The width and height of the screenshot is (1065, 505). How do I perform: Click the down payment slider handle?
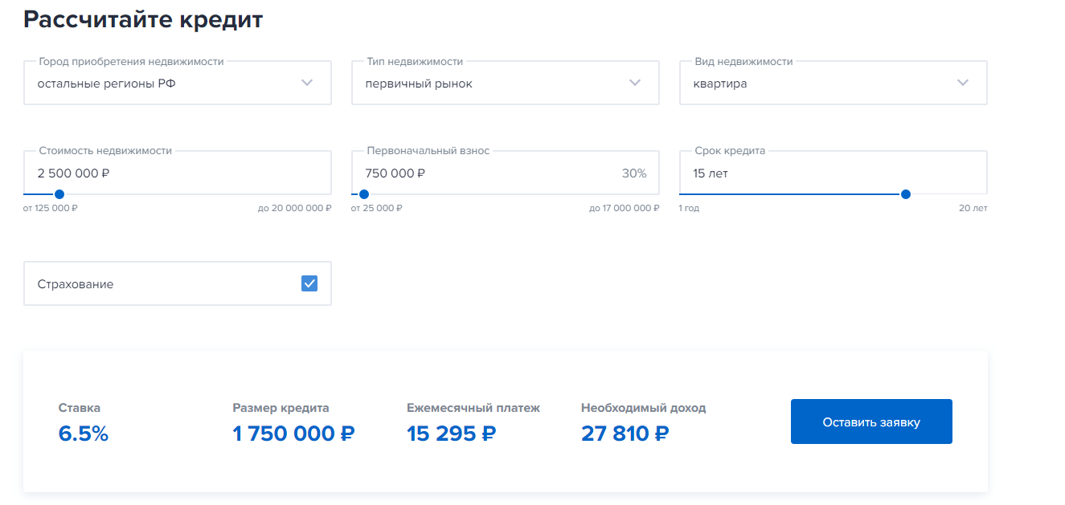364,194
